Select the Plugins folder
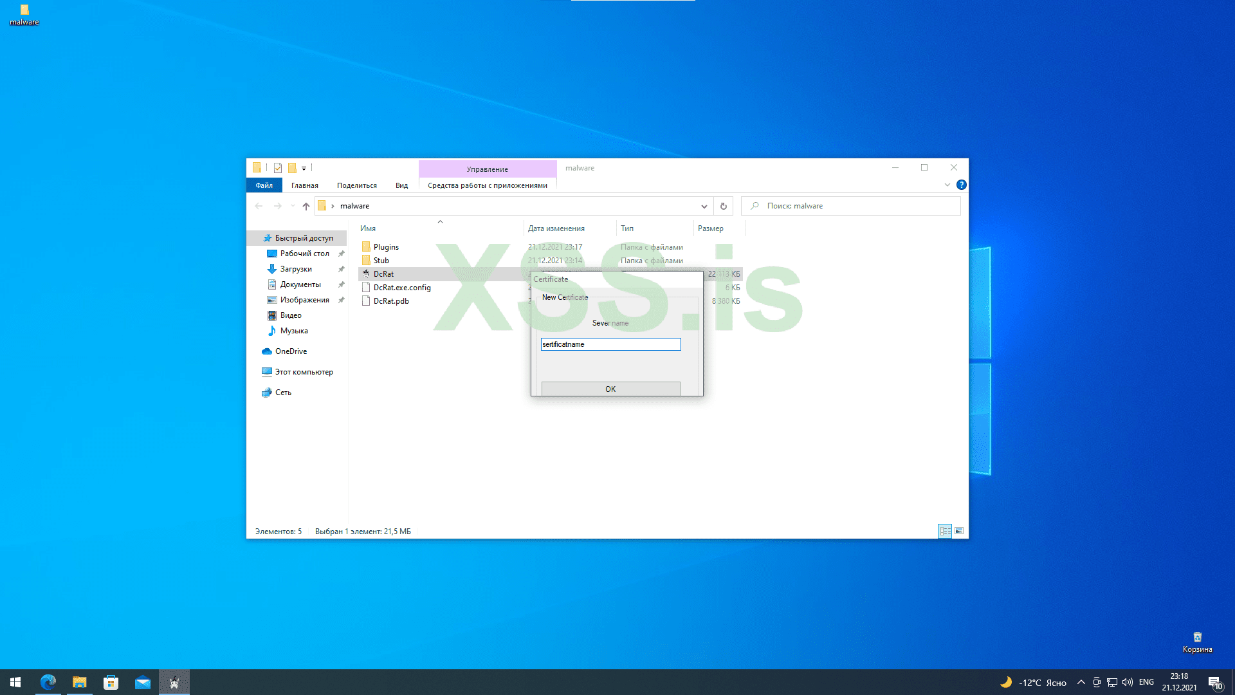Image resolution: width=1235 pixels, height=695 pixels. (386, 247)
